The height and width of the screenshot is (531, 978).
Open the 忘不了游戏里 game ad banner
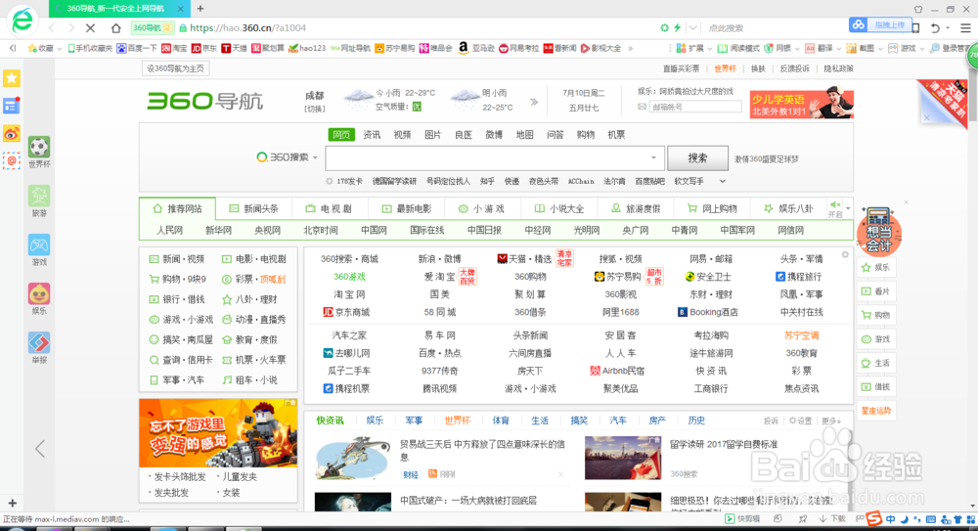point(218,433)
